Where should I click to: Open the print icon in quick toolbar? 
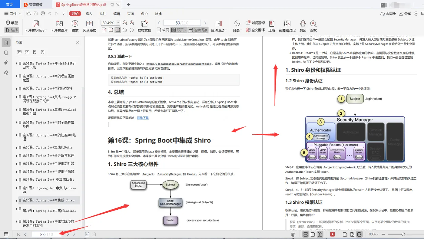point(43,14)
